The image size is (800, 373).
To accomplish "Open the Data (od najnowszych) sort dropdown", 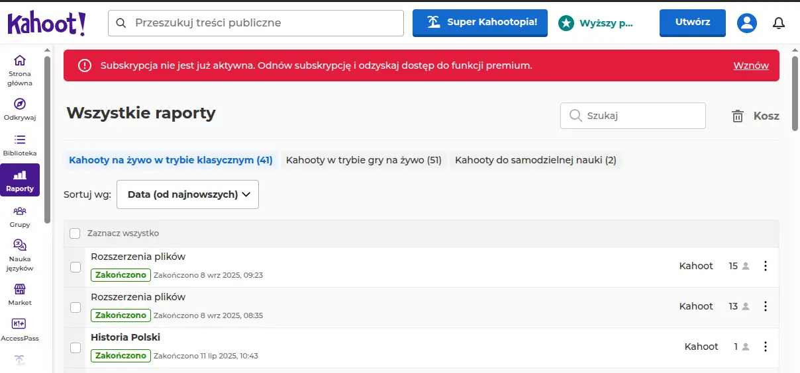I will pyautogui.click(x=187, y=194).
